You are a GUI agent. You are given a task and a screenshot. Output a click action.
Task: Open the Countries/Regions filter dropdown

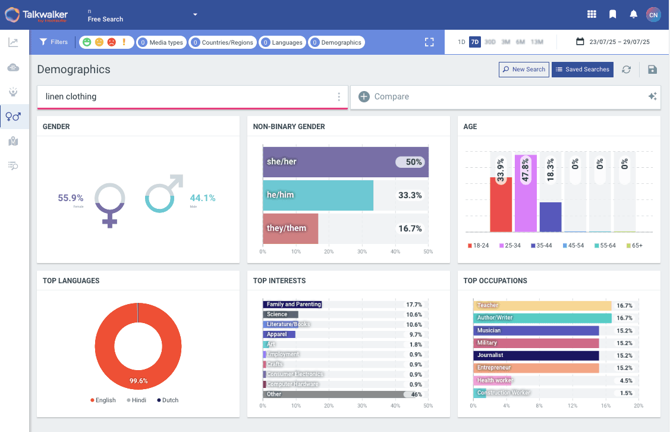[x=223, y=42]
